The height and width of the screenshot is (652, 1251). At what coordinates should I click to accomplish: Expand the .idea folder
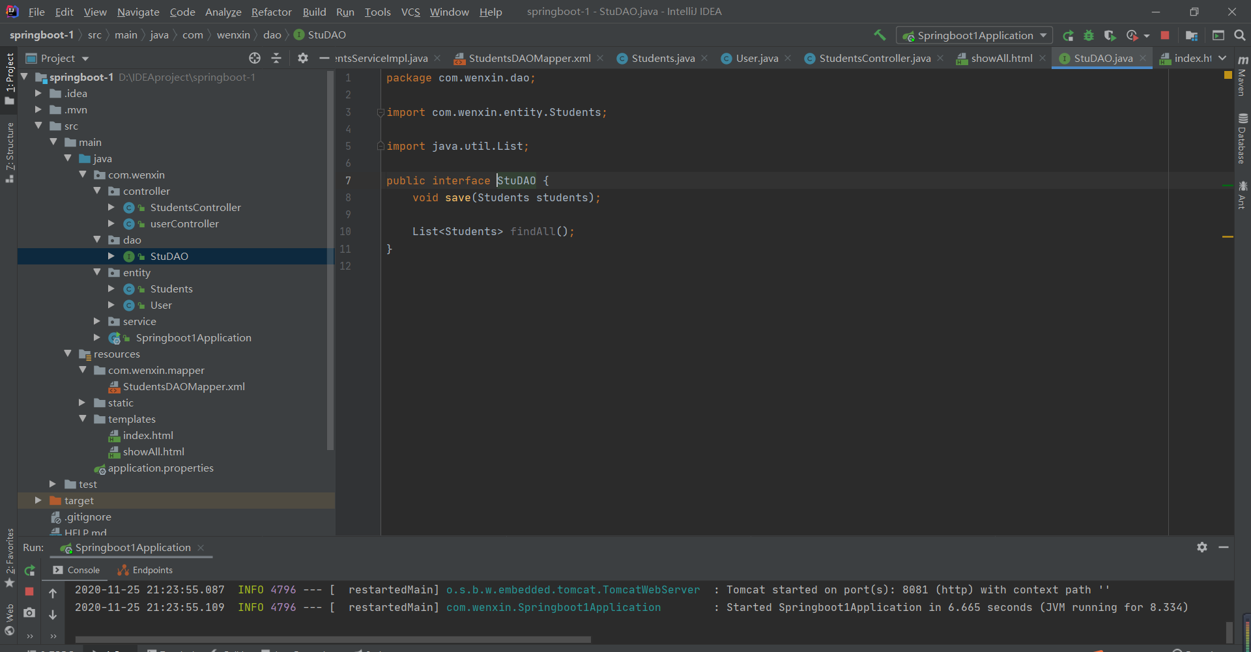pos(38,93)
